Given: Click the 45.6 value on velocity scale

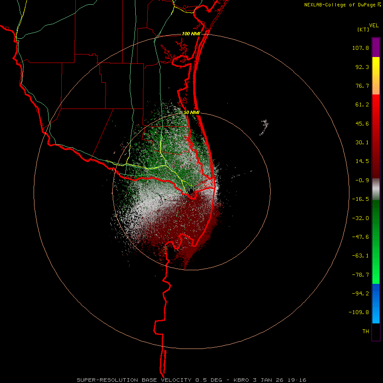Looking at the screenshot, I should [362, 123].
